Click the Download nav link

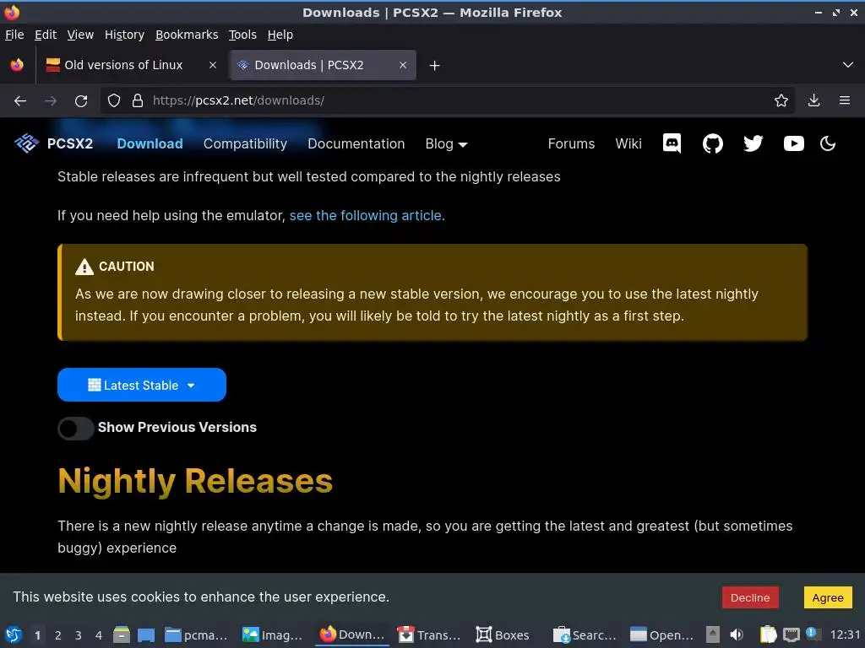pos(150,143)
